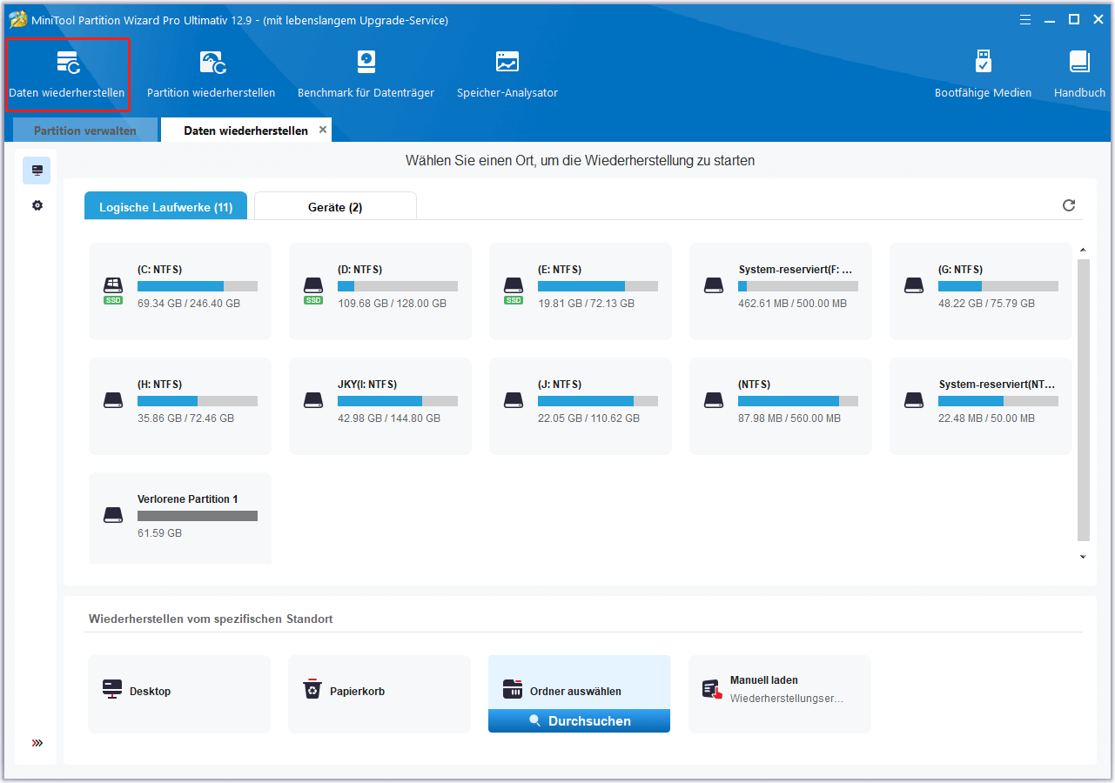Select the D: NTFS drive icon
1115x783 pixels.
pyautogui.click(x=313, y=289)
